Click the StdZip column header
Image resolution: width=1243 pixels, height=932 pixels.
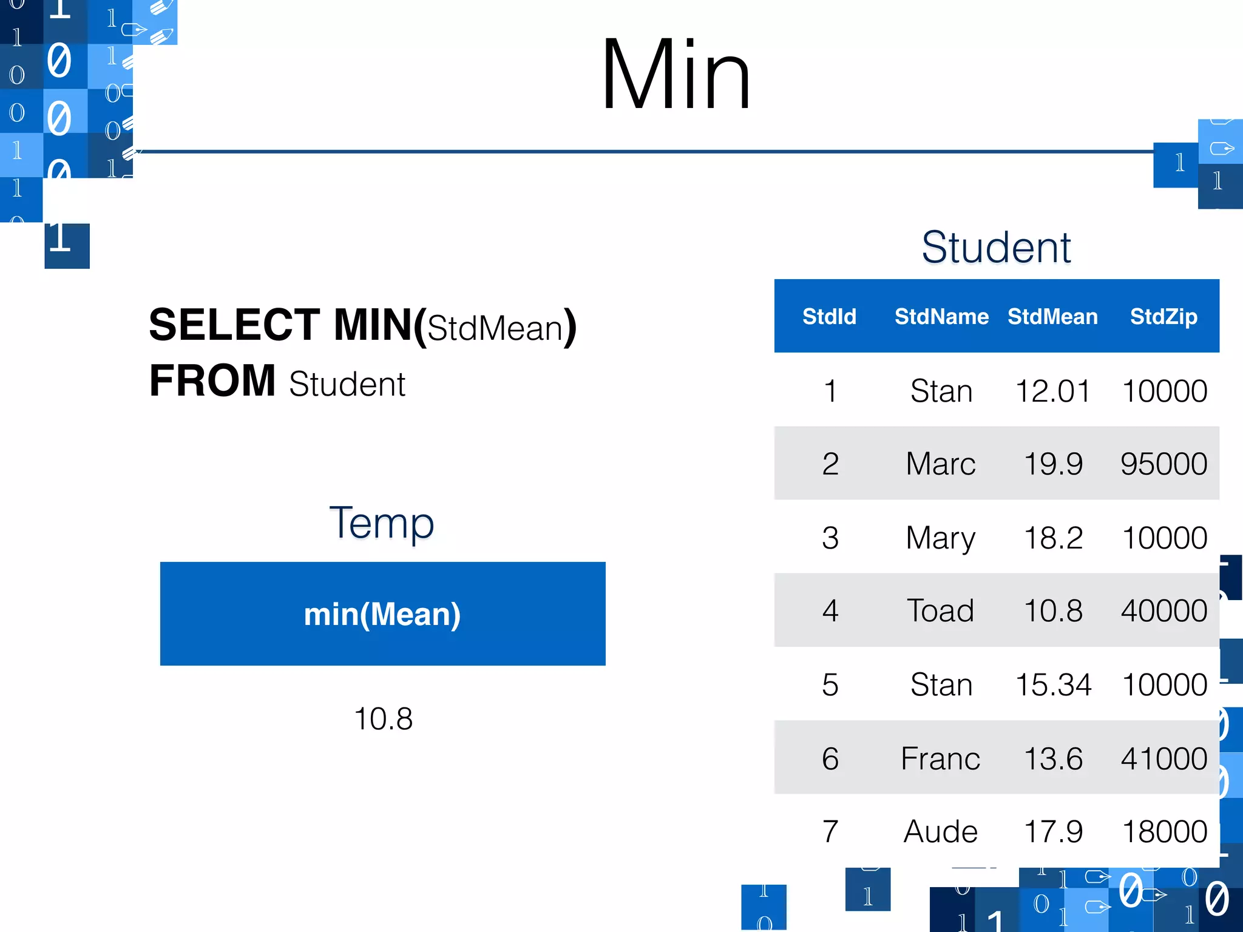click(1163, 317)
